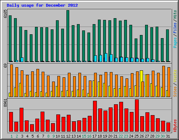
Task: Click the orange "Sites" legend word
Action: (175, 92)
